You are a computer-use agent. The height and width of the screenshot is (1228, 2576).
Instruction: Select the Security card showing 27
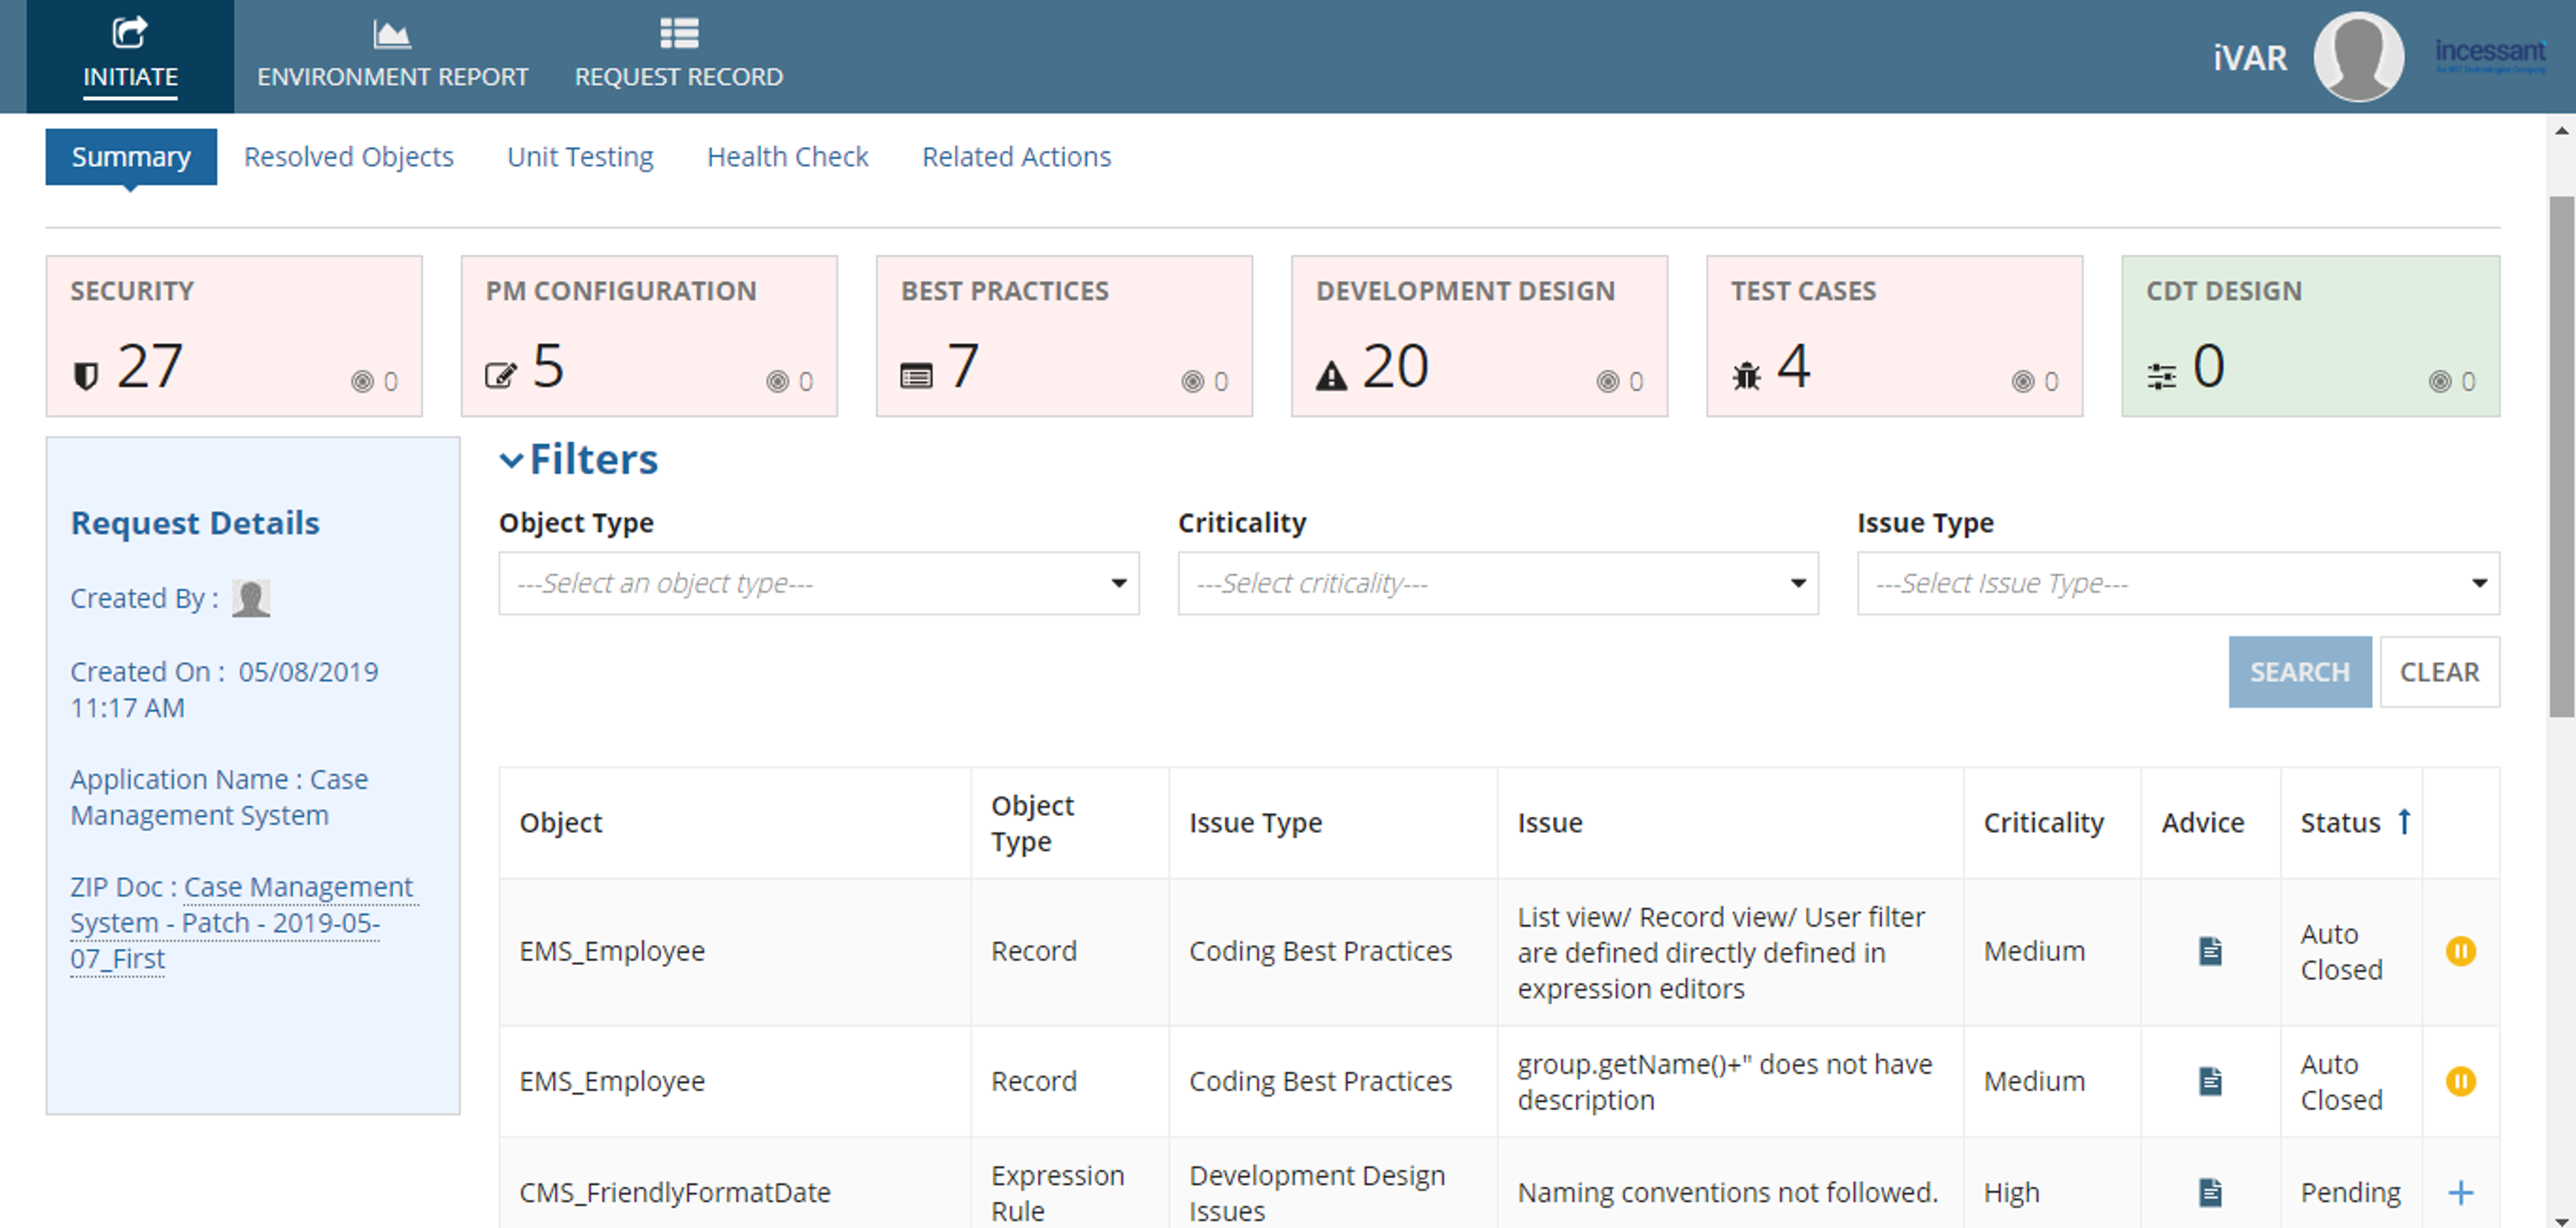234,336
